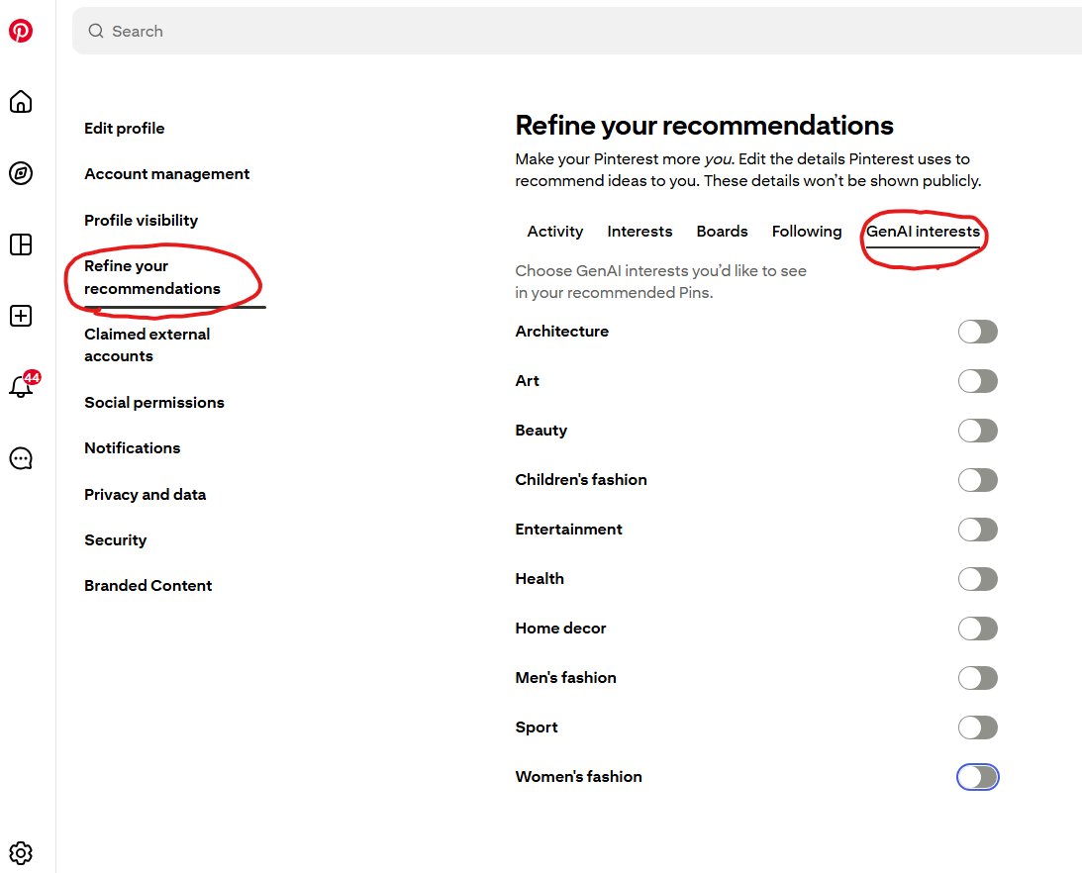Viewport: 1082px width, 873px height.
Task: Go to Social permissions
Action: pos(154,402)
